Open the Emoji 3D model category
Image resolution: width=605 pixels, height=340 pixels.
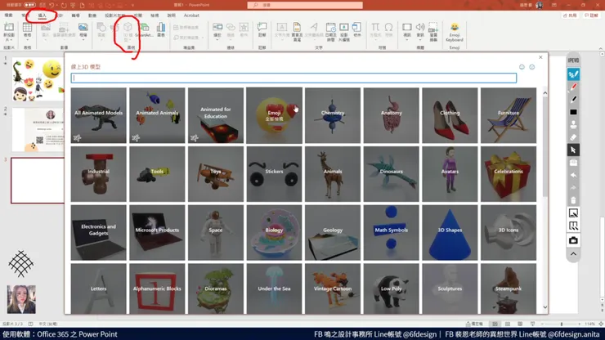(x=274, y=115)
